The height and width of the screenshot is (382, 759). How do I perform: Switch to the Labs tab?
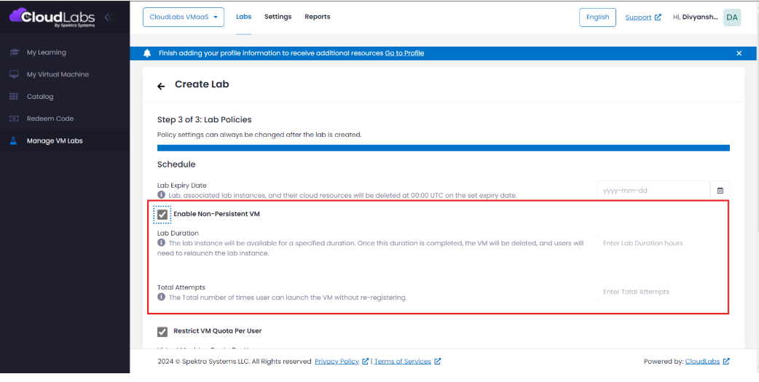click(243, 17)
